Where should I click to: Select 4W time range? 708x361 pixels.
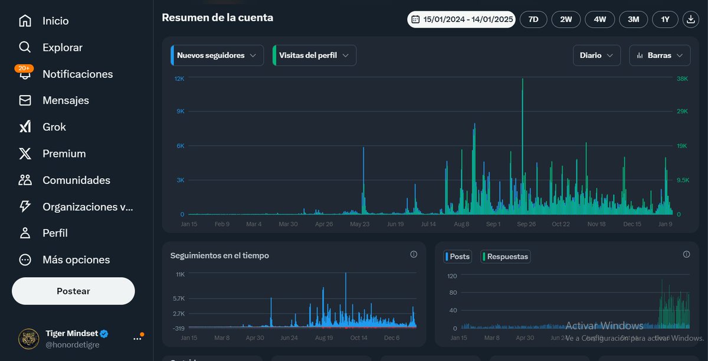click(600, 19)
